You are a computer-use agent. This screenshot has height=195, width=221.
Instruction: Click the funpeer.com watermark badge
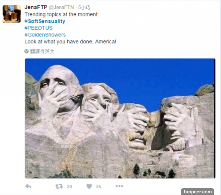click(198, 192)
